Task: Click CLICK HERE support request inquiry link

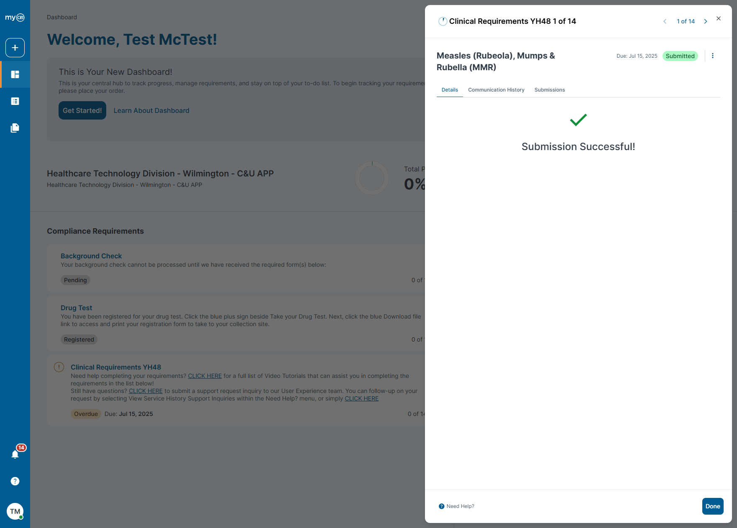Action: (x=146, y=391)
